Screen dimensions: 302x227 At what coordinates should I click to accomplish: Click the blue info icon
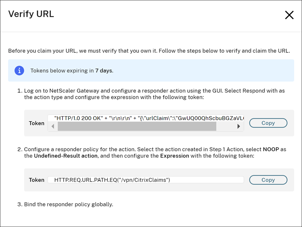coord(19,71)
